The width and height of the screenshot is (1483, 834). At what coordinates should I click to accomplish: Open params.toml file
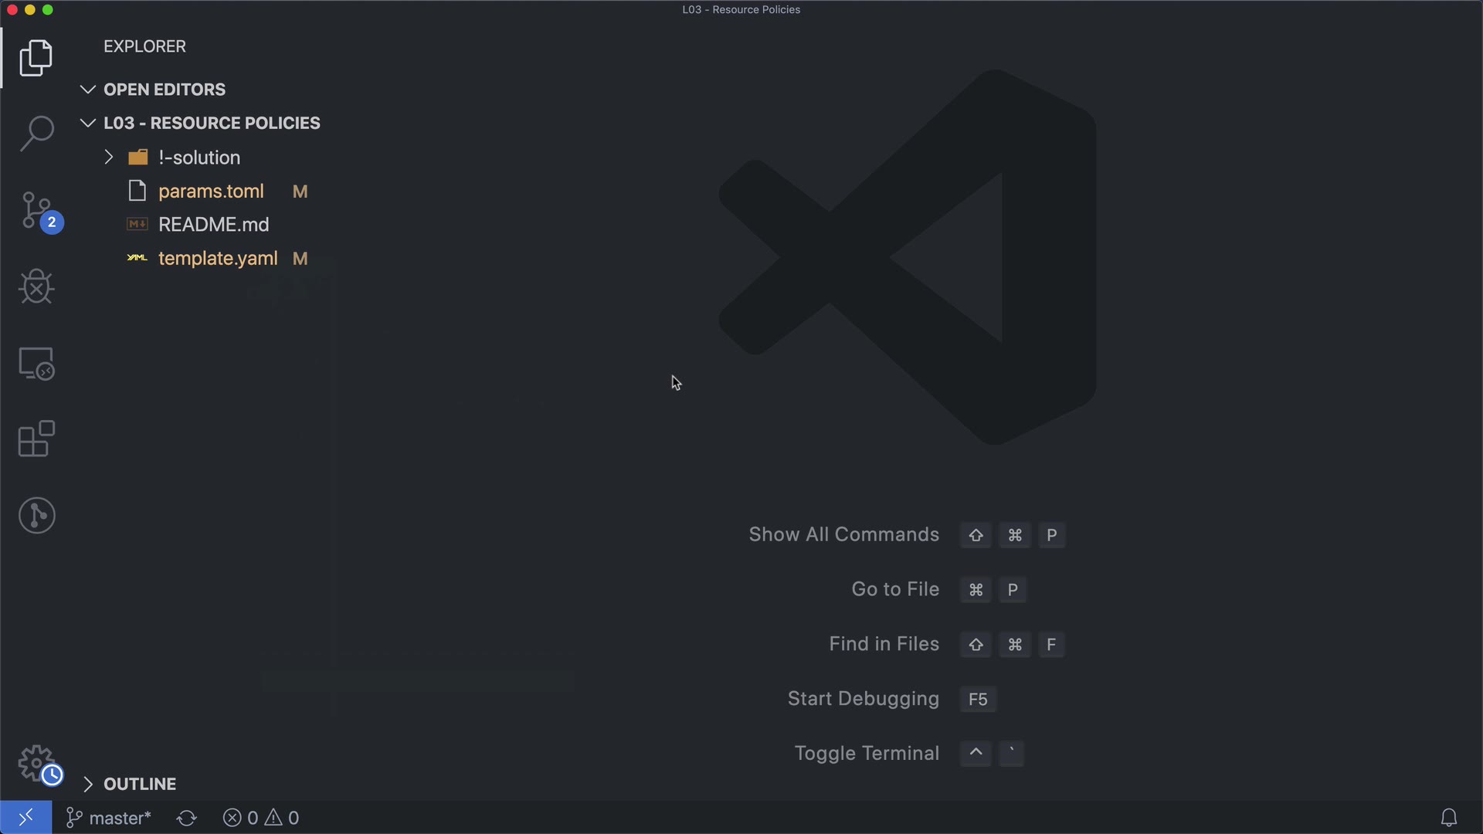(211, 192)
